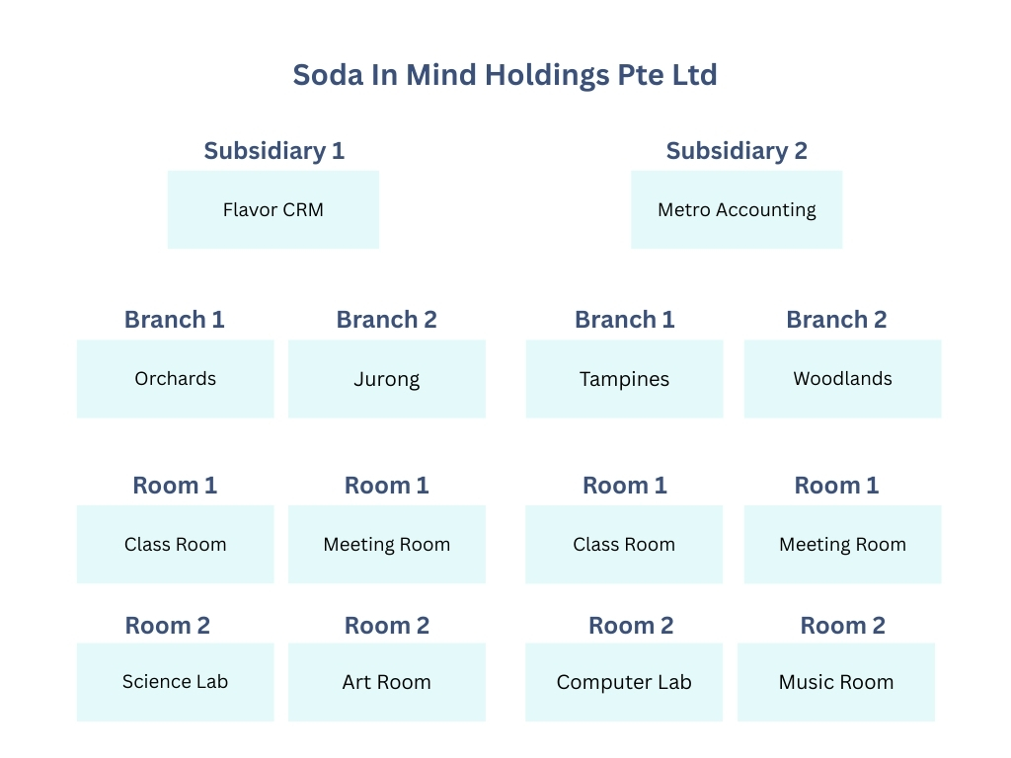The width and height of the screenshot is (1011, 758).
Task: Select the Meeting Room box under Woodlands
Action: [843, 545]
